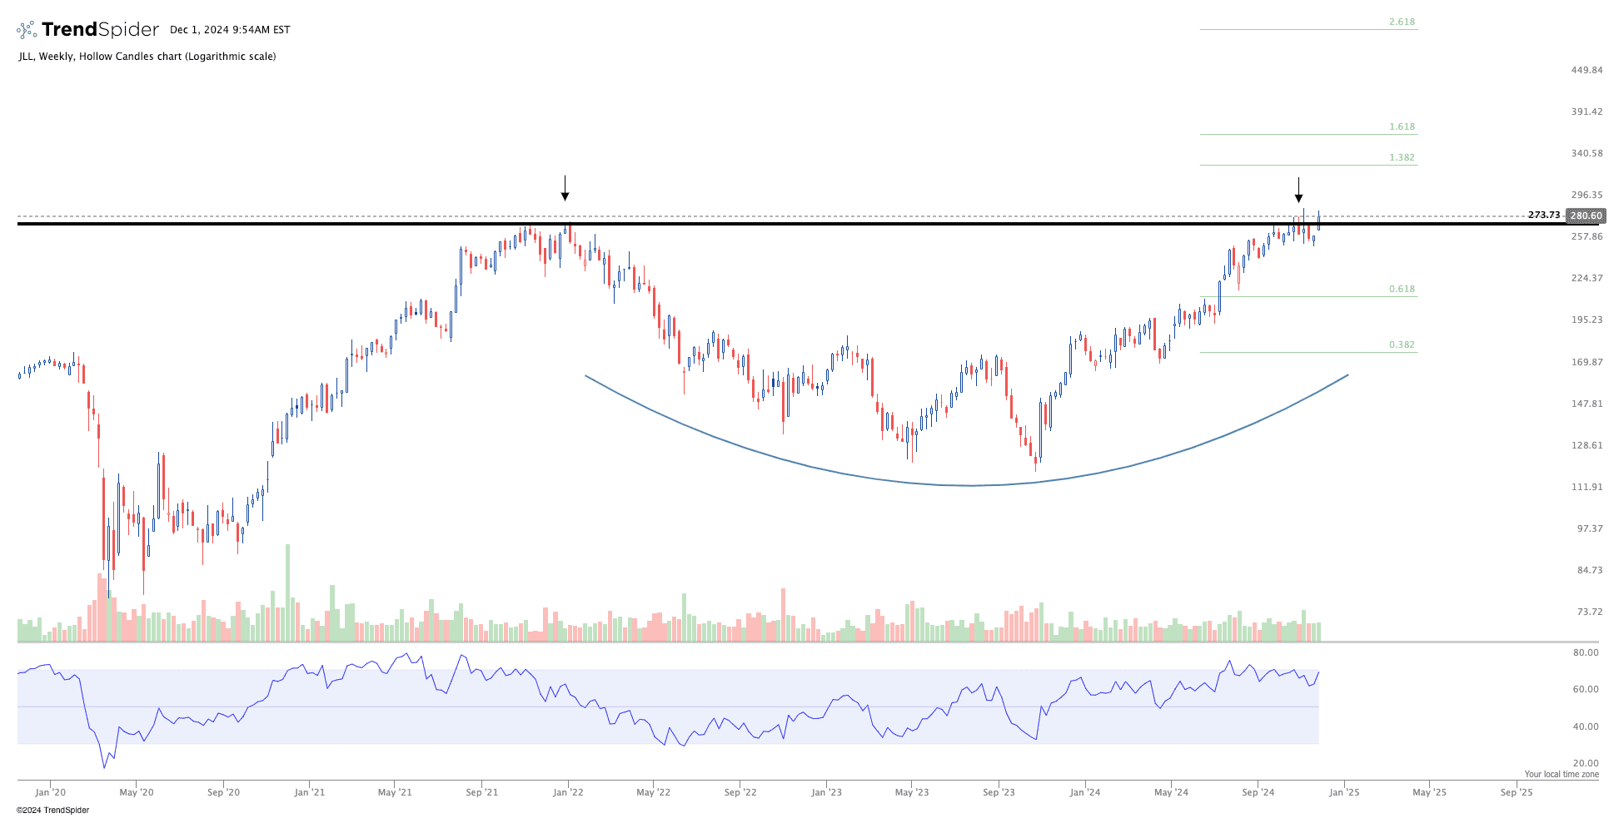The image size is (1624, 818).
Task: Click the TrendSpider logo icon
Action: pos(27,30)
